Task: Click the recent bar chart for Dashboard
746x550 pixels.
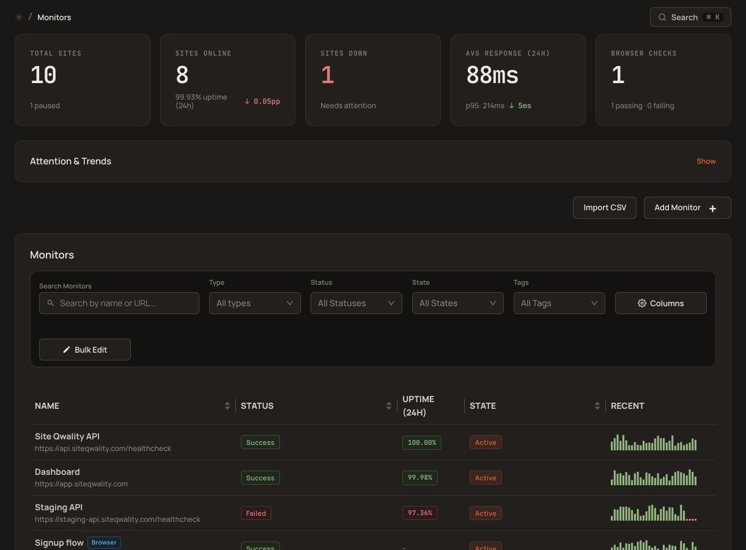Action: 654,478
